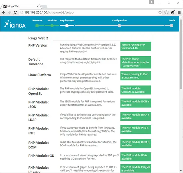Click the 'PHP Module: GD' label
Image resolution: width=183 pixels, height=173 pixels.
(x=41, y=156)
